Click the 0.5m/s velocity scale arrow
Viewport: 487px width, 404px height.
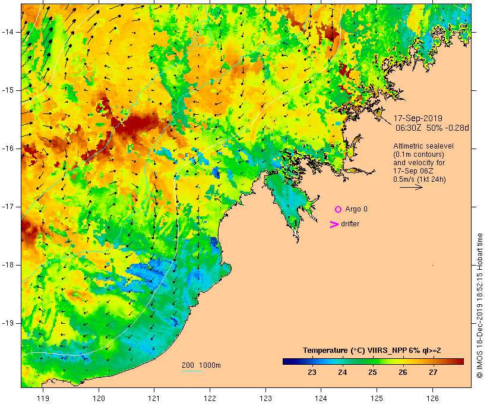pos(411,187)
